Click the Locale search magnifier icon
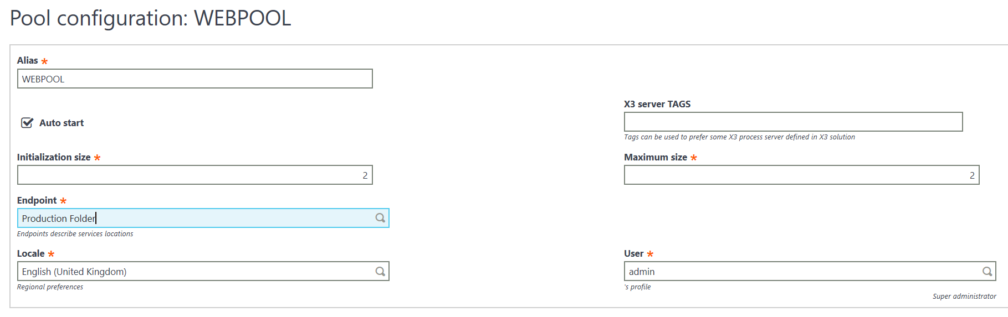This screenshot has width=1008, height=317. 380,271
